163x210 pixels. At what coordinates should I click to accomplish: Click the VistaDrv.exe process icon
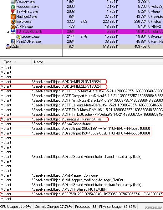(13, 2)
